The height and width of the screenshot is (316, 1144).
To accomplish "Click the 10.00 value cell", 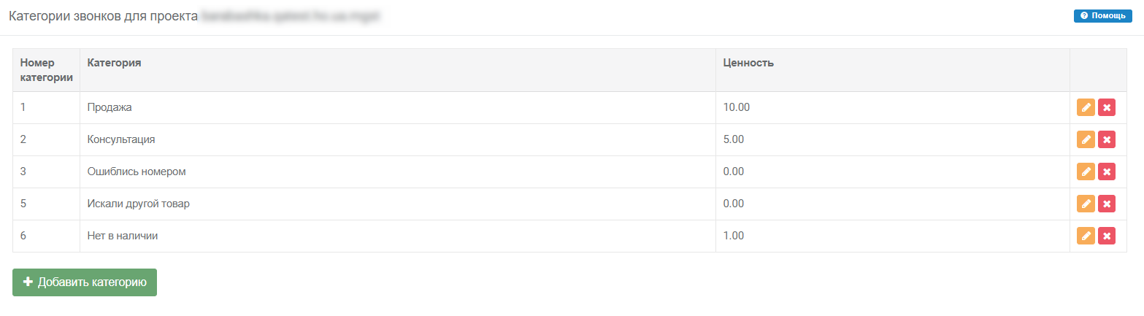I will (x=737, y=108).
